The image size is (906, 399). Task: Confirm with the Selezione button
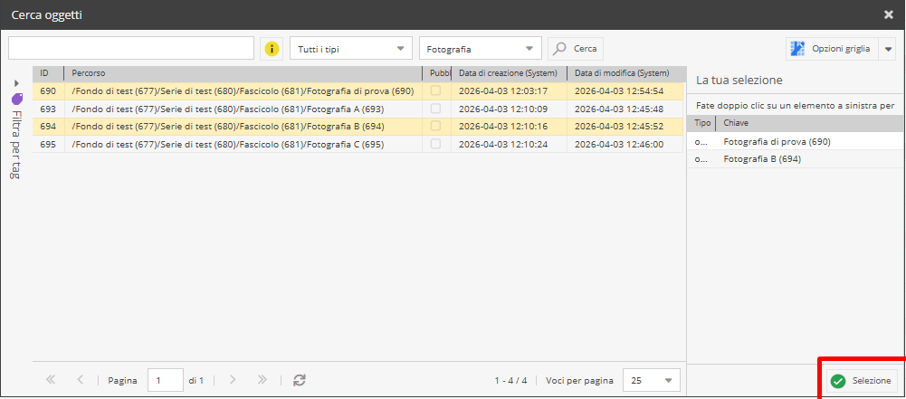(862, 381)
